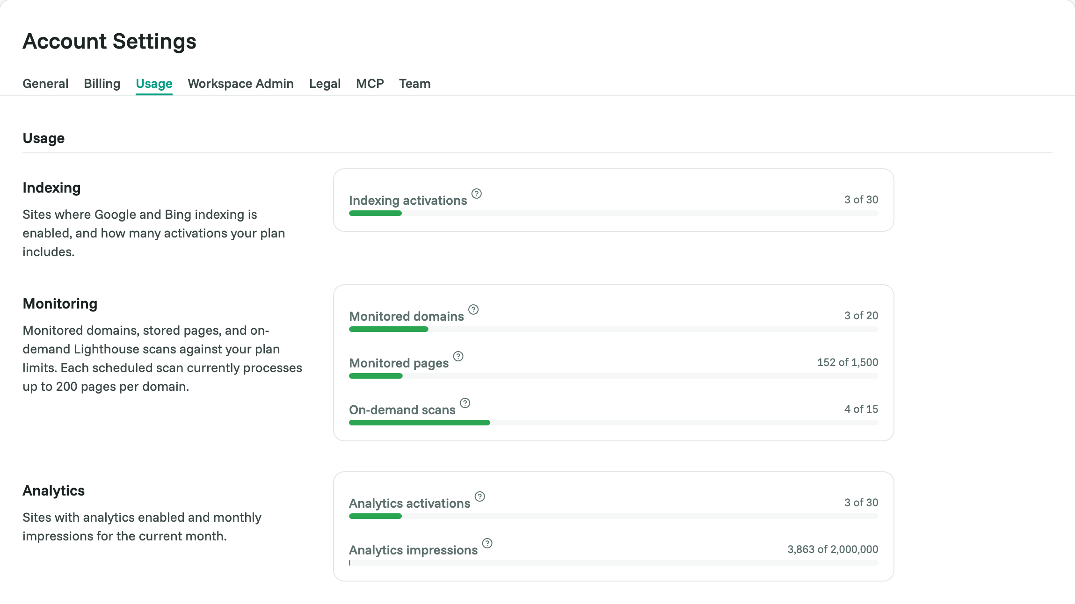Open the Team tab

[414, 84]
